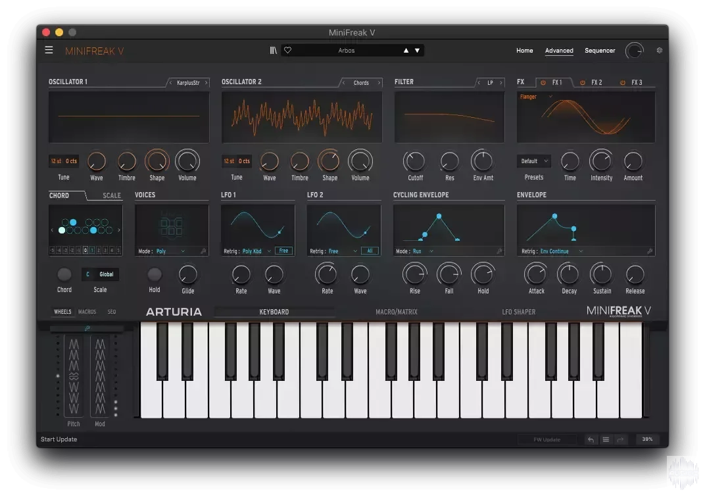This screenshot has height=496, width=705.
Task: Switch to the Sequencer view
Action: pyautogui.click(x=600, y=51)
